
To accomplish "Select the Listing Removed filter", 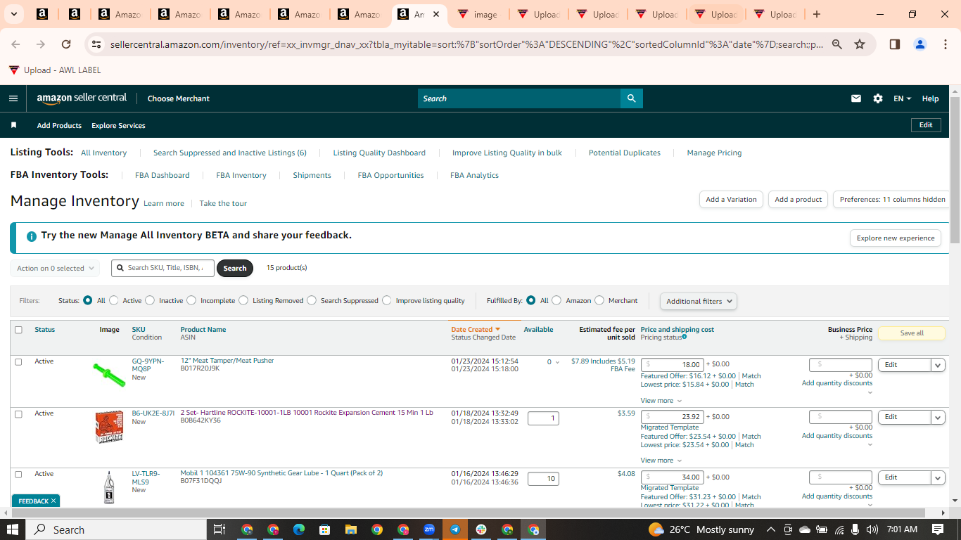I will click(243, 300).
